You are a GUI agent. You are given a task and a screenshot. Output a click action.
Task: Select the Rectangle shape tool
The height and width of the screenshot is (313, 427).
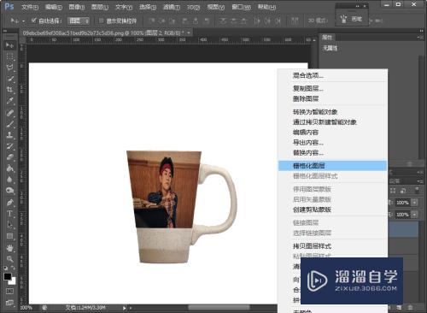[9, 236]
